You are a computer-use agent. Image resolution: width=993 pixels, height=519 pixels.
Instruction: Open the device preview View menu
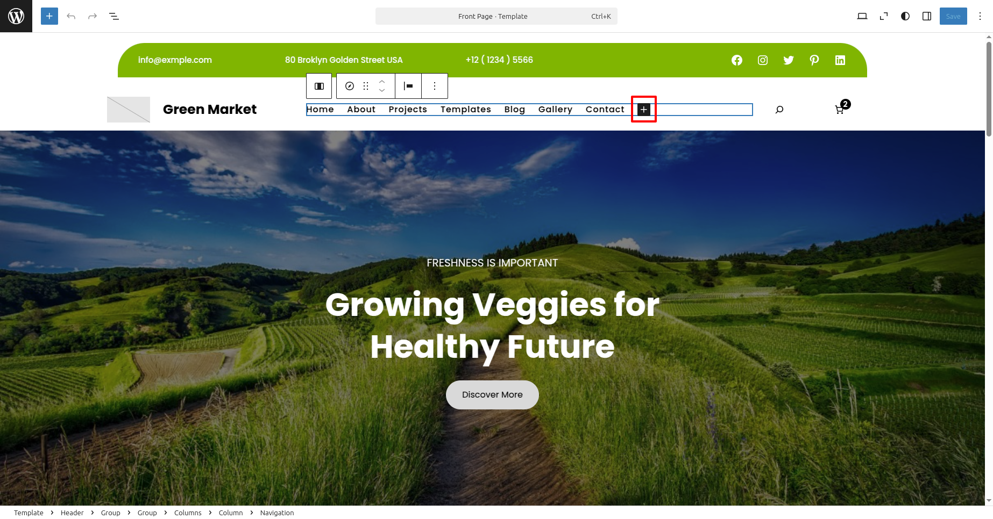point(862,16)
